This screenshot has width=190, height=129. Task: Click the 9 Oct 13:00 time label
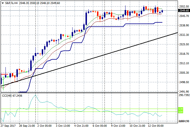(118, 126)
